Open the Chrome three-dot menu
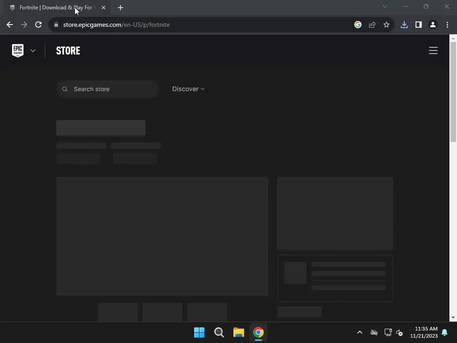 tap(447, 25)
